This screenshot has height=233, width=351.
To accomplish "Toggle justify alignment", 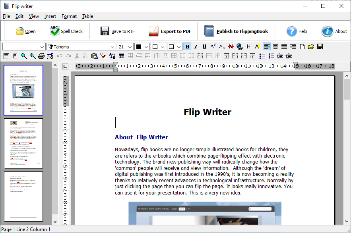I will coord(284,46).
